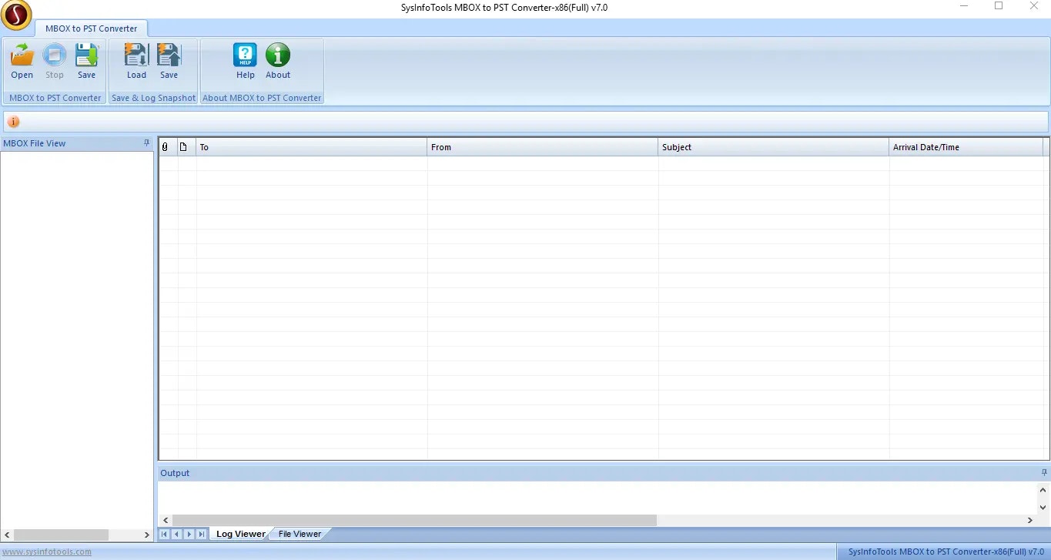Click Output vertical scrollbar up arrow
Screen dimensions: 1051x560
pyautogui.click(x=1043, y=490)
